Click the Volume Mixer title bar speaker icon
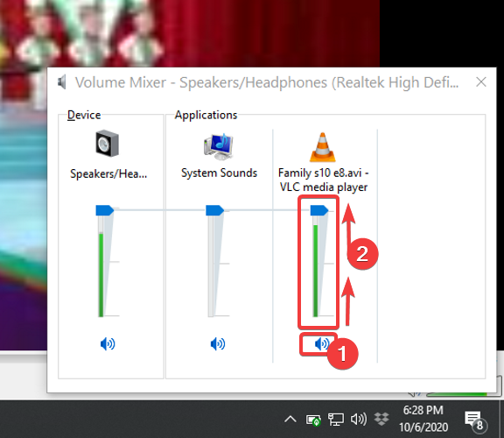The image size is (504, 438). (x=62, y=82)
